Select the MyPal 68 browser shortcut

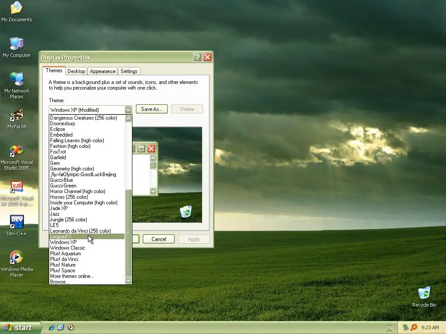17,119
